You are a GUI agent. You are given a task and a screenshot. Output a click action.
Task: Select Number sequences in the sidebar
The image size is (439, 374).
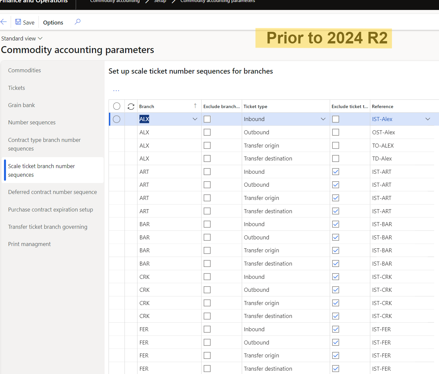32,122
